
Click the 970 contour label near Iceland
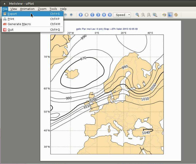[x=83, y=58]
